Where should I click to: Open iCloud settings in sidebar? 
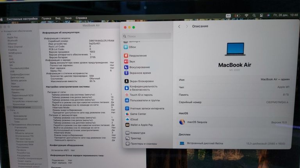(132, 119)
